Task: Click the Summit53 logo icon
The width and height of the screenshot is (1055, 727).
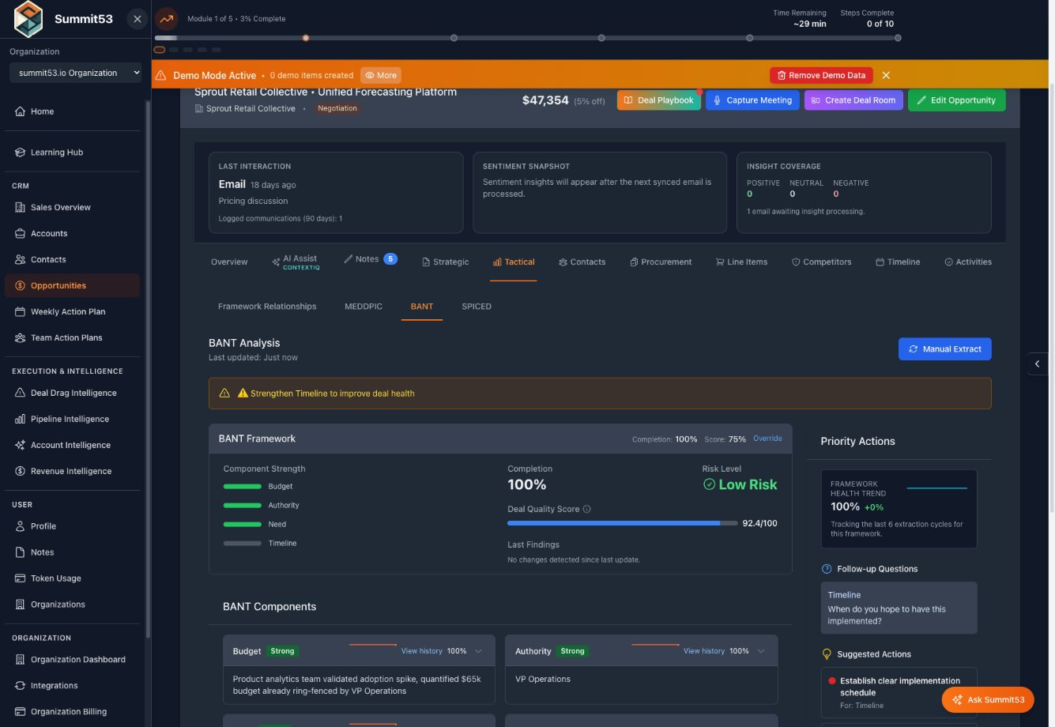Action: 27,18
